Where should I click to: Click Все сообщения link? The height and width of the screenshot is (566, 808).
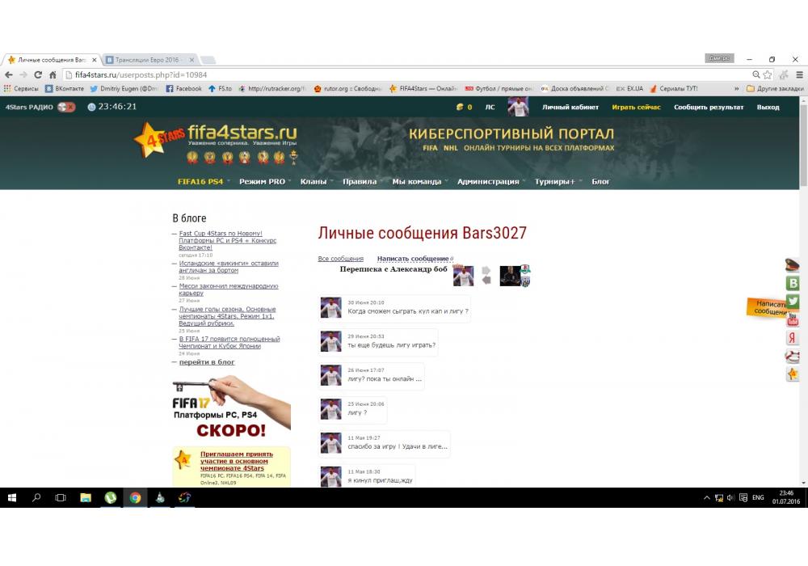[x=341, y=259]
